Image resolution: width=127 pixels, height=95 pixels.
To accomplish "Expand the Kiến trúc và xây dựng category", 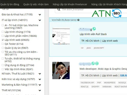I will [40, 79].
